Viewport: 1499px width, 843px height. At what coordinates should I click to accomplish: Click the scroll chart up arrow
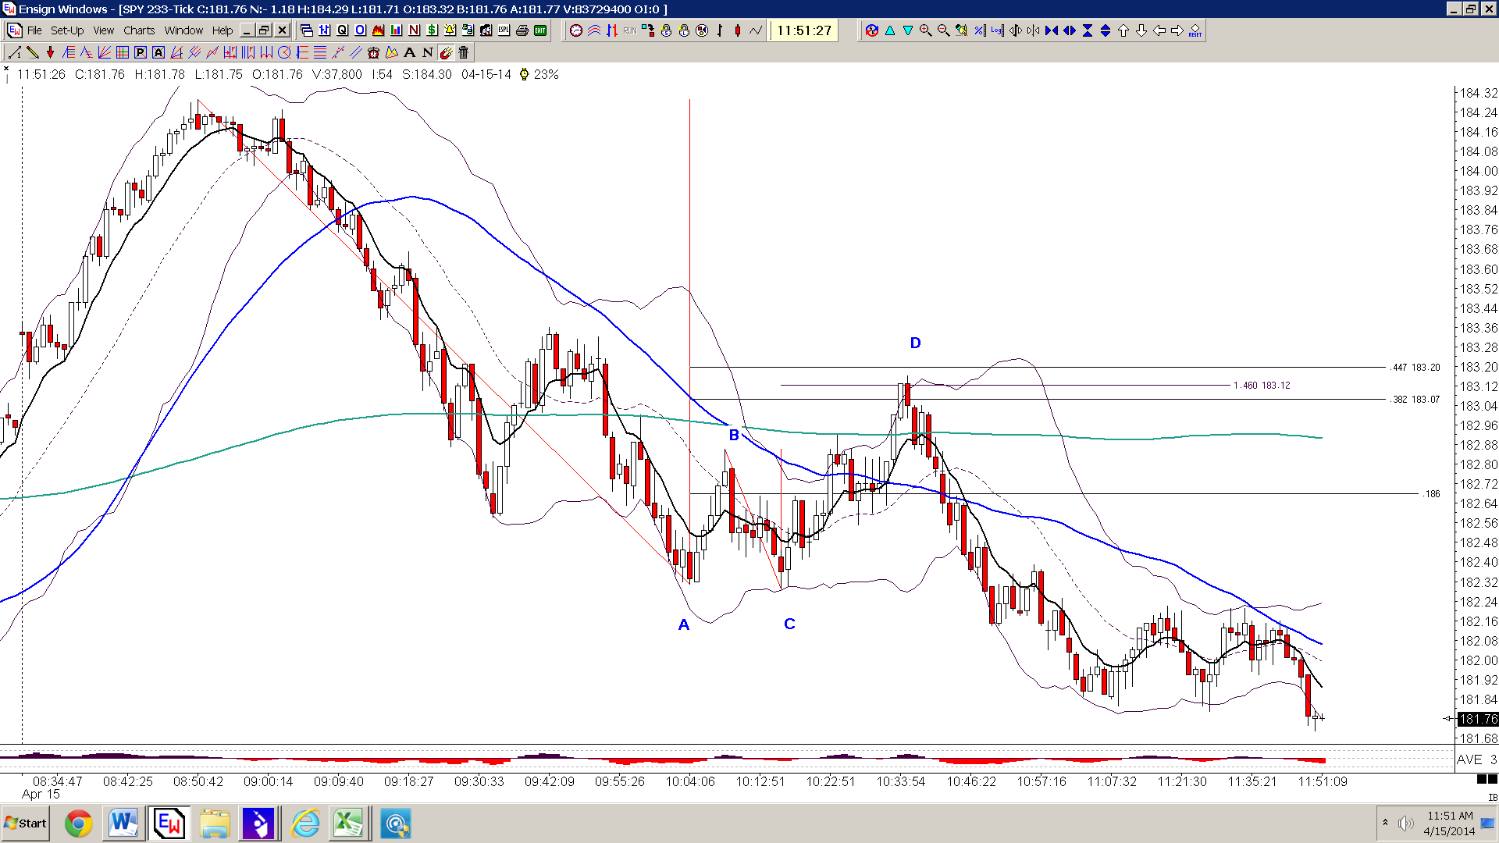point(1123,30)
